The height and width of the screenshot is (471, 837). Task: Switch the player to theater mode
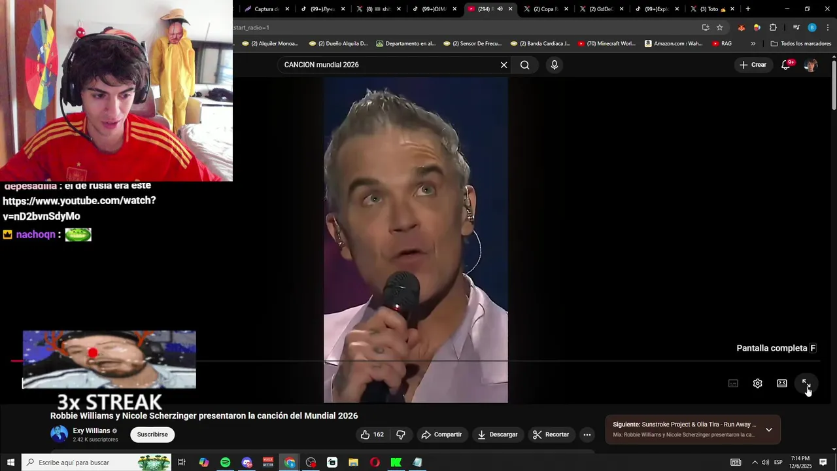coord(781,383)
